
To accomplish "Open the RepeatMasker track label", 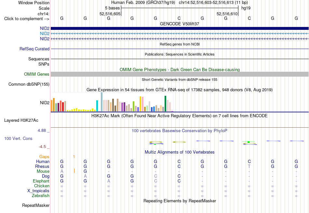I will click(x=36, y=205).
